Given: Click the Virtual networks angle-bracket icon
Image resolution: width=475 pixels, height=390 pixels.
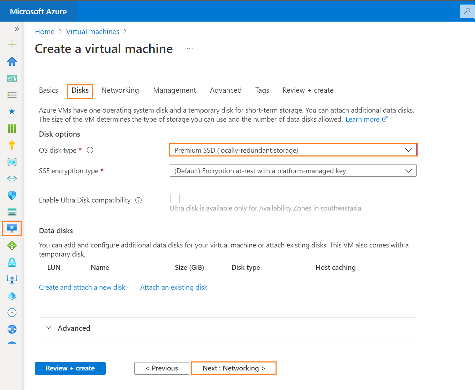Looking at the screenshot, I should coord(12,178).
